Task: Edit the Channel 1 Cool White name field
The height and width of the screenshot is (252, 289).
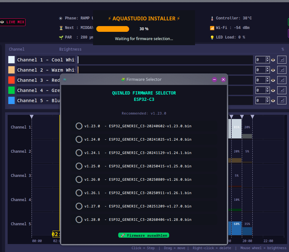Action: coord(46,60)
